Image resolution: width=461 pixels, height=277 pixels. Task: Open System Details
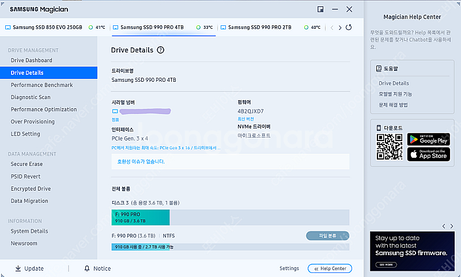[x=29, y=231]
